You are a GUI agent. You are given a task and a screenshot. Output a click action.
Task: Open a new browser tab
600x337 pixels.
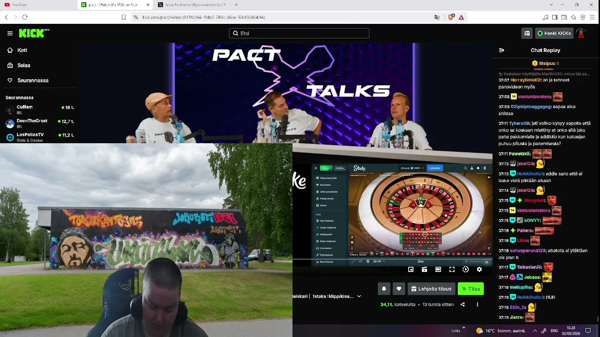(x=236, y=5)
